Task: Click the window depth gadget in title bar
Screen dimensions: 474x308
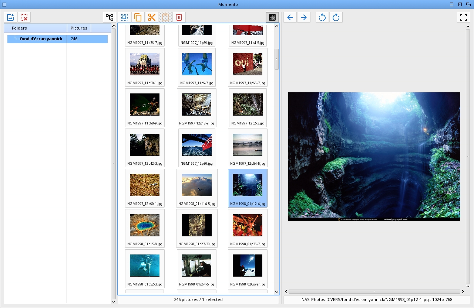Action: coord(468,4)
